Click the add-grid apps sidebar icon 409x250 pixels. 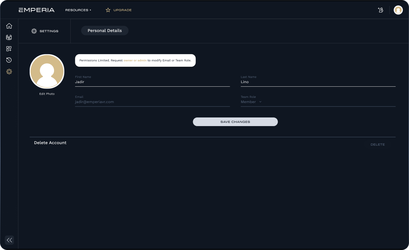point(9,49)
